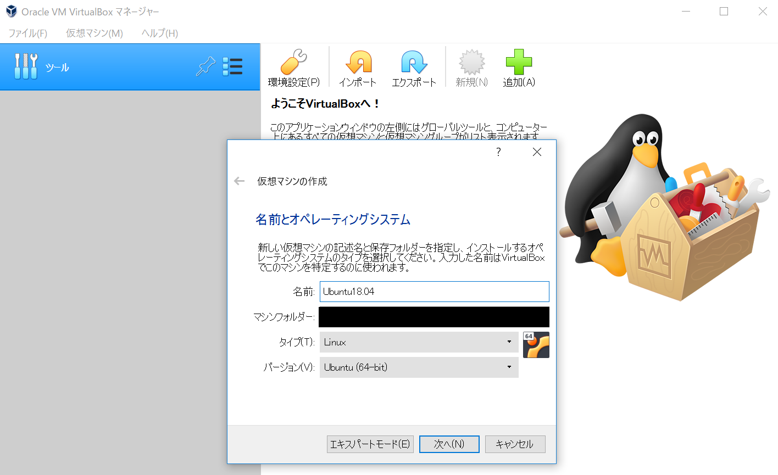This screenshot has height=475, width=778.
Task: Click the 名前 field containing Ubuntu18.04
Action: pos(435,292)
